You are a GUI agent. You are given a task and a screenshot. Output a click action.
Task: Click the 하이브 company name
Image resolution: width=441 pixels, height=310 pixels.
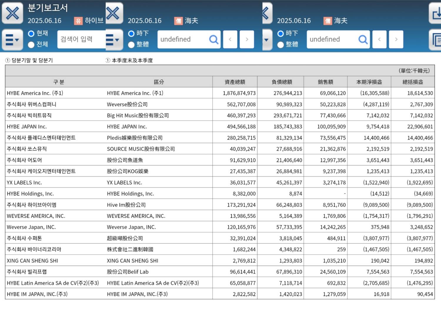[94, 21]
